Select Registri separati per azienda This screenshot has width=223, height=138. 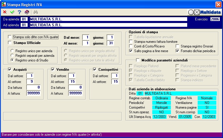(12, 56)
